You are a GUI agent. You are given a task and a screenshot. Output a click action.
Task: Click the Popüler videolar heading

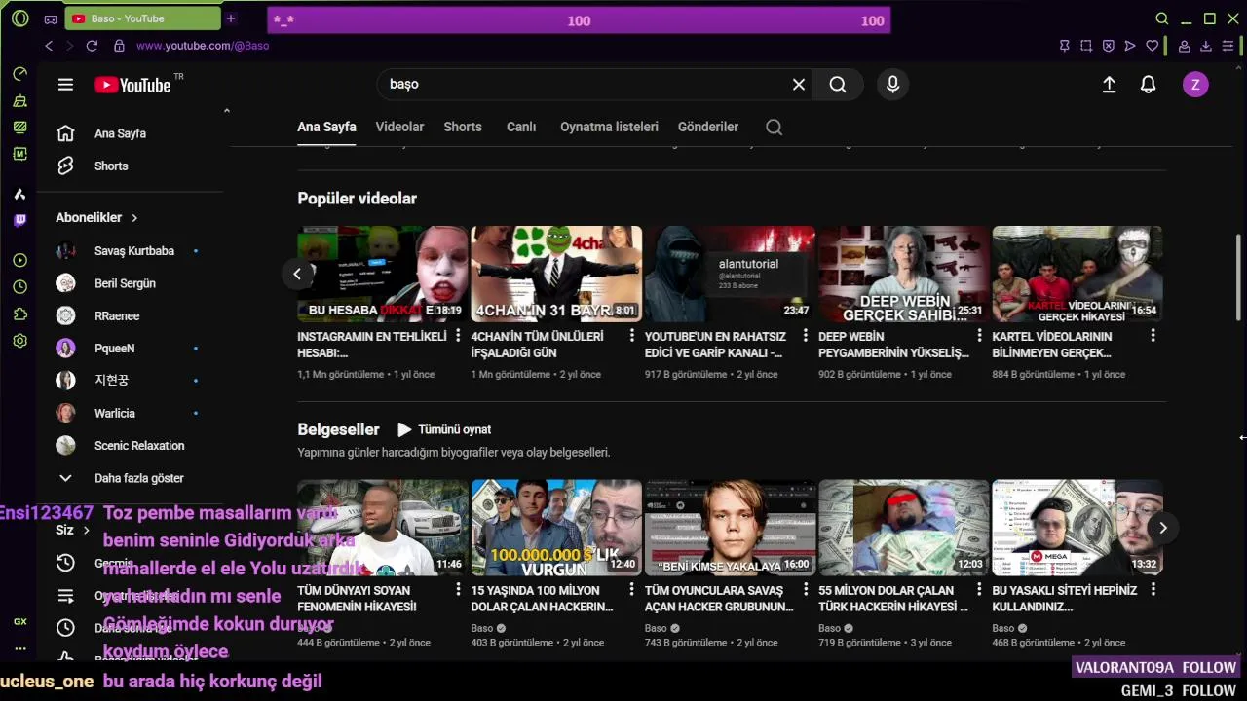click(357, 199)
